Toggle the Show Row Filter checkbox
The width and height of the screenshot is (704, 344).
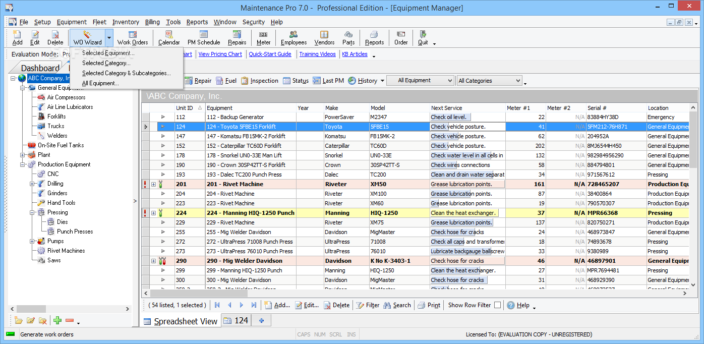pyautogui.click(x=497, y=305)
